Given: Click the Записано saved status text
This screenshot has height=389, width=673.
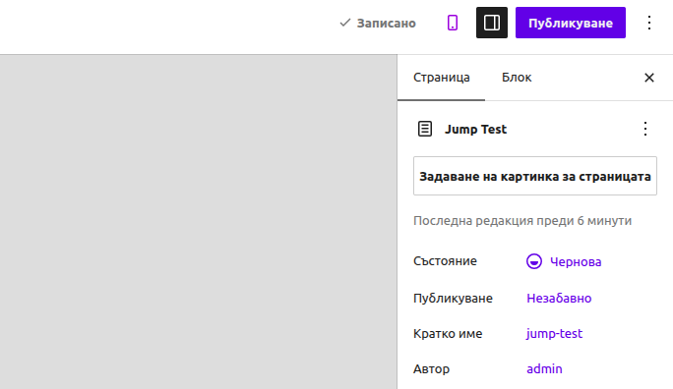Looking at the screenshot, I should tap(387, 24).
